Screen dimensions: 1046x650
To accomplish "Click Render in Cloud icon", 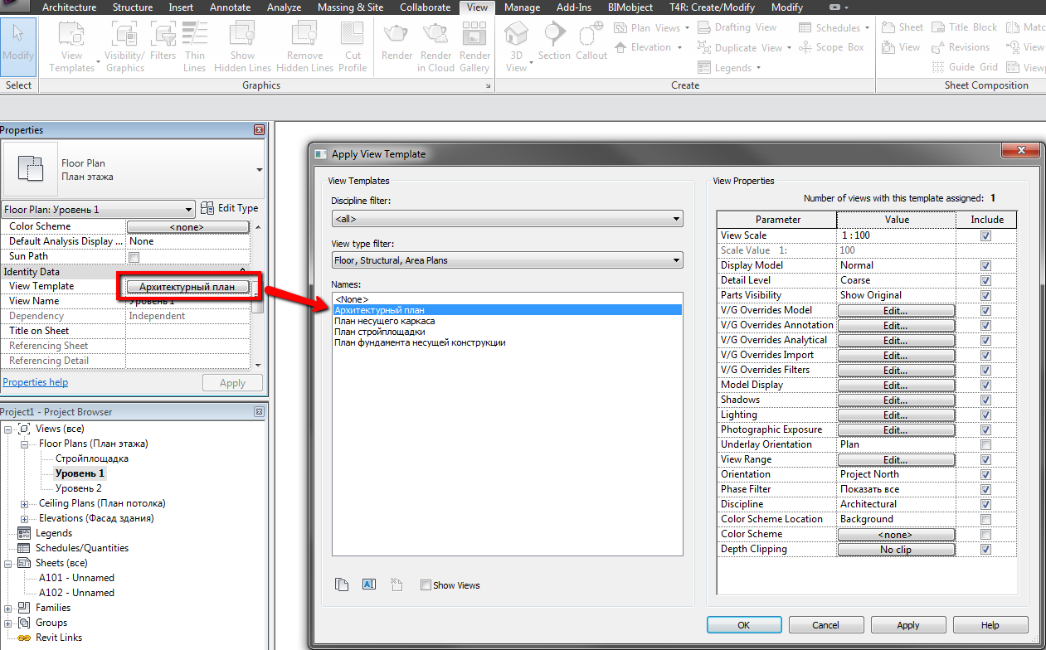I will point(435,46).
